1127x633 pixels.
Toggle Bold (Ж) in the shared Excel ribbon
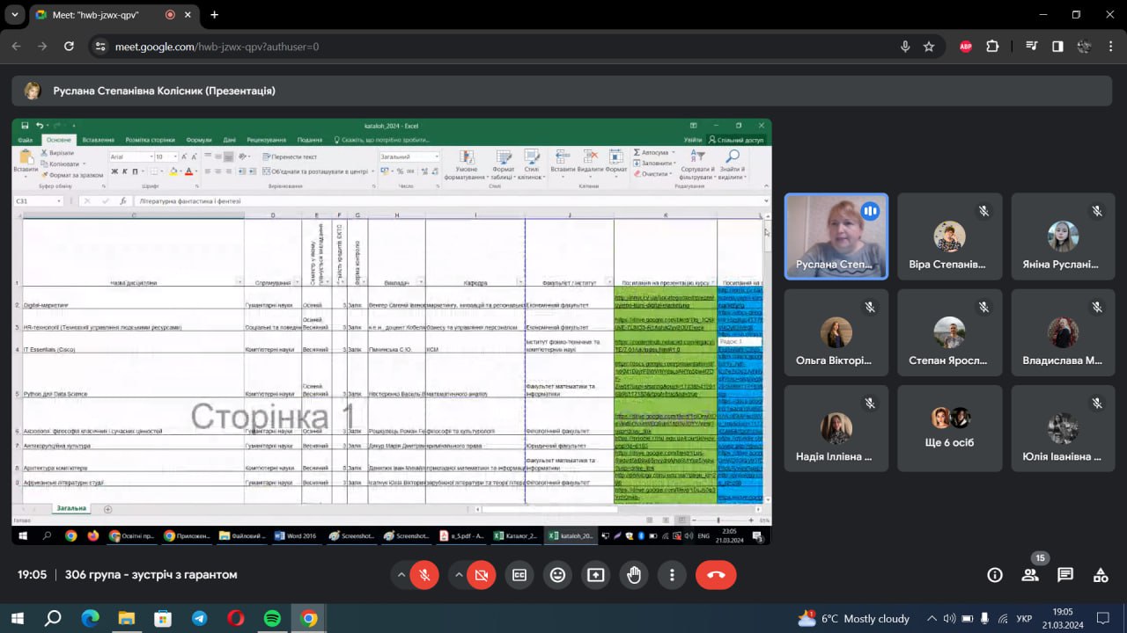115,171
